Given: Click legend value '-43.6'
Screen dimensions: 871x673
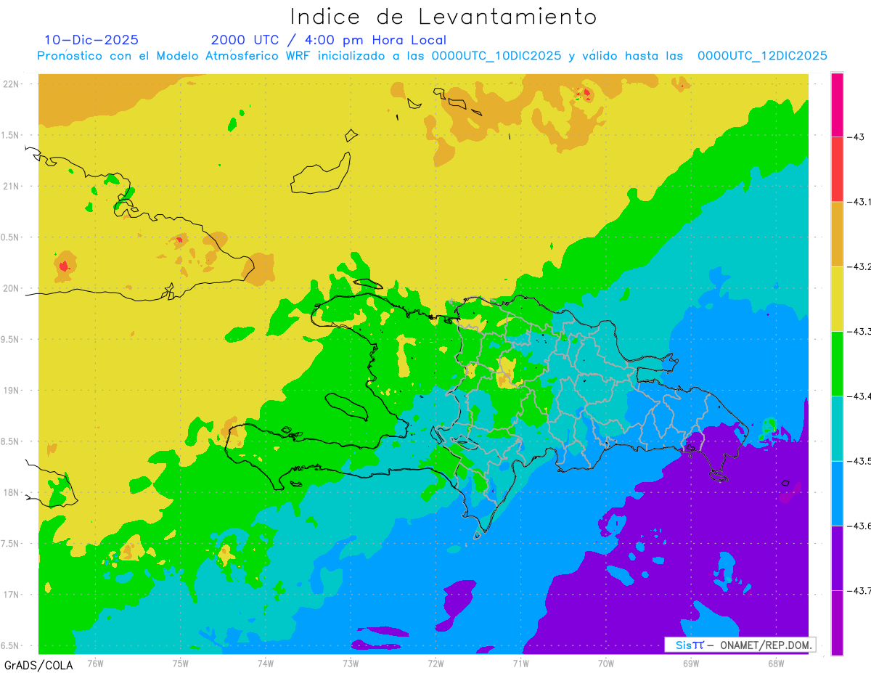Looking at the screenshot, I should 859,526.
